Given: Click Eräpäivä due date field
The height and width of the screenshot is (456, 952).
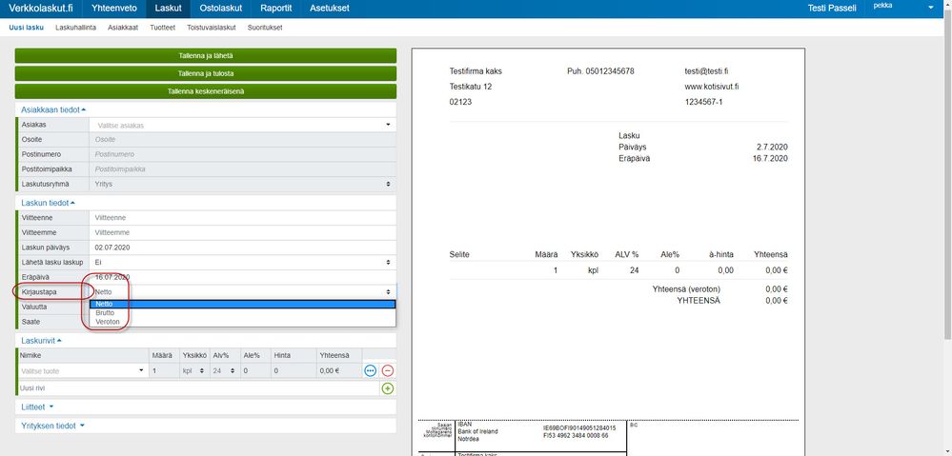Looking at the screenshot, I should point(242,277).
